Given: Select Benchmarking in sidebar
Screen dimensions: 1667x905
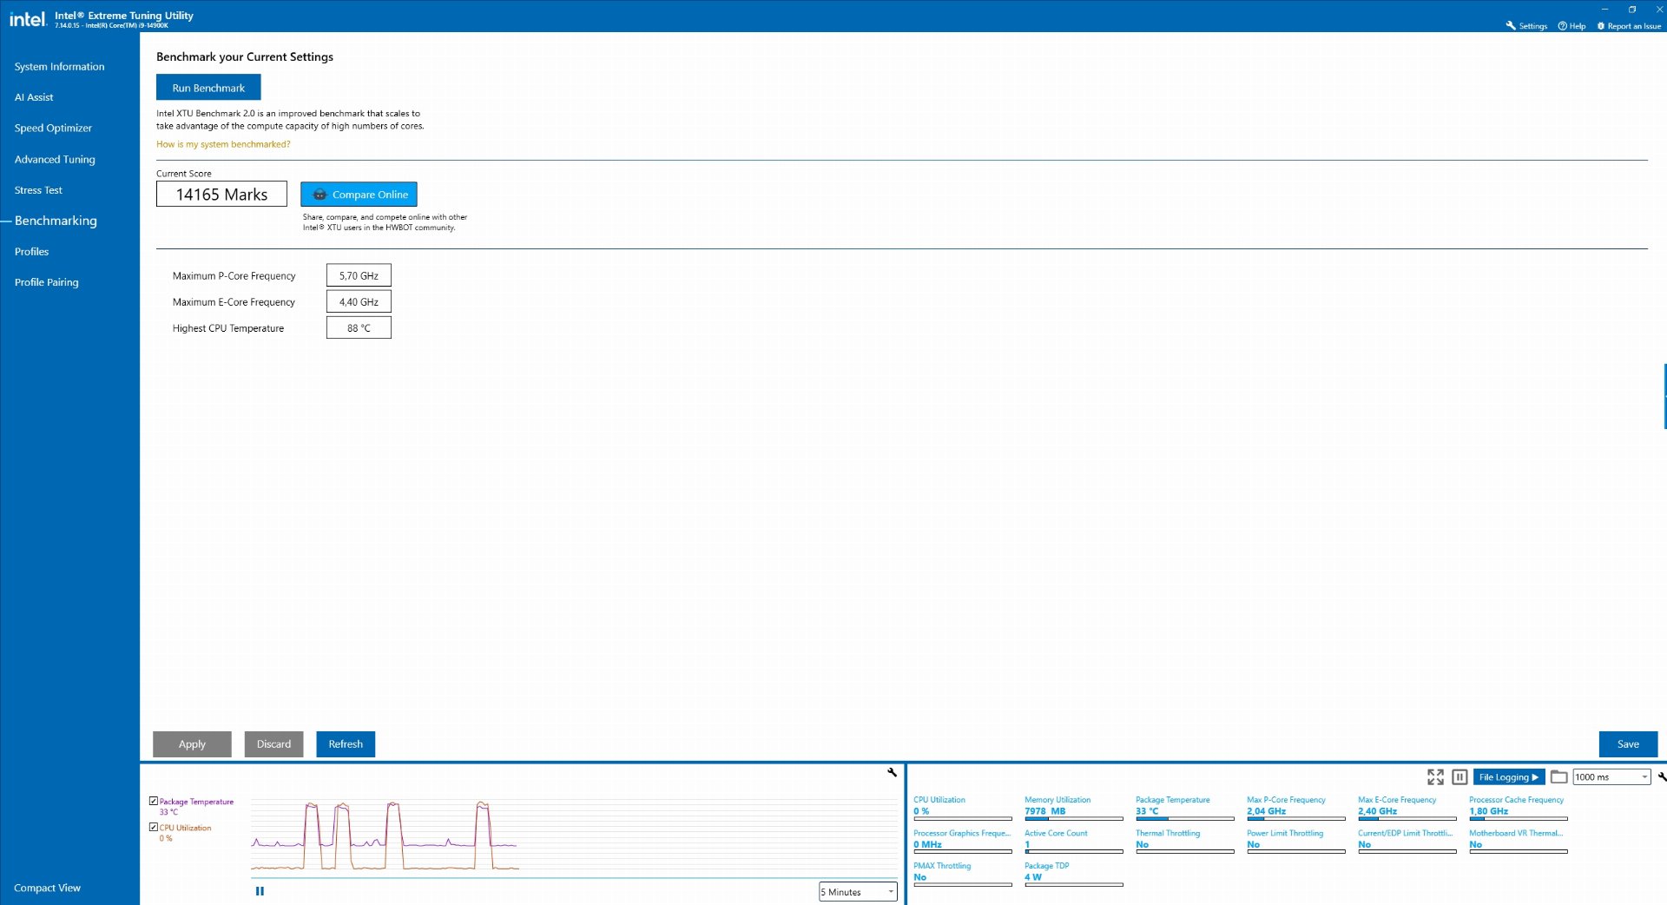Looking at the screenshot, I should pos(56,221).
